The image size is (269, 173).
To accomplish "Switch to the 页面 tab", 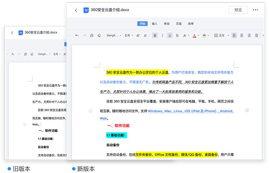I will (178, 24).
